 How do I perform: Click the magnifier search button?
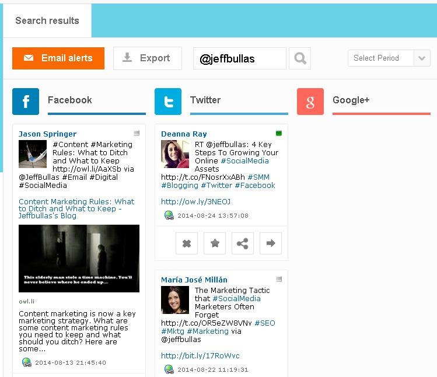click(300, 58)
